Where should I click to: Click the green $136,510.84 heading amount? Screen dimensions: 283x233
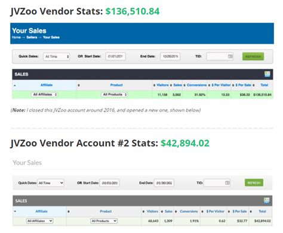(133, 11)
